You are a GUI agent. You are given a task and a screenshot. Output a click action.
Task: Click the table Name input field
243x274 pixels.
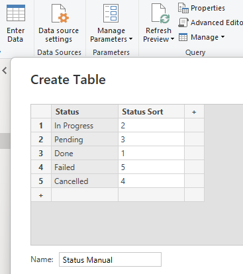(x=110, y=259)
